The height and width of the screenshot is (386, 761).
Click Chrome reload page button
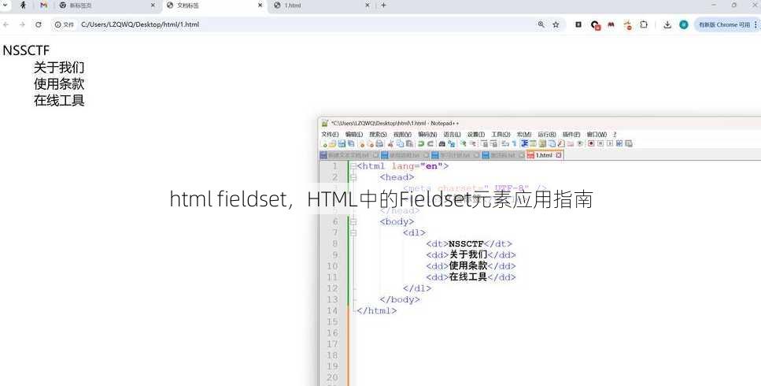point(39,24)
